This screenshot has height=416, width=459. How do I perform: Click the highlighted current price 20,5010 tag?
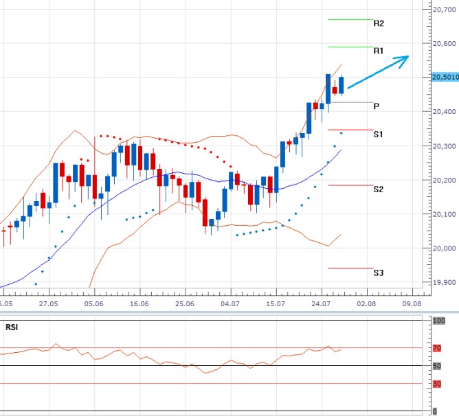(x=445, y=77)
